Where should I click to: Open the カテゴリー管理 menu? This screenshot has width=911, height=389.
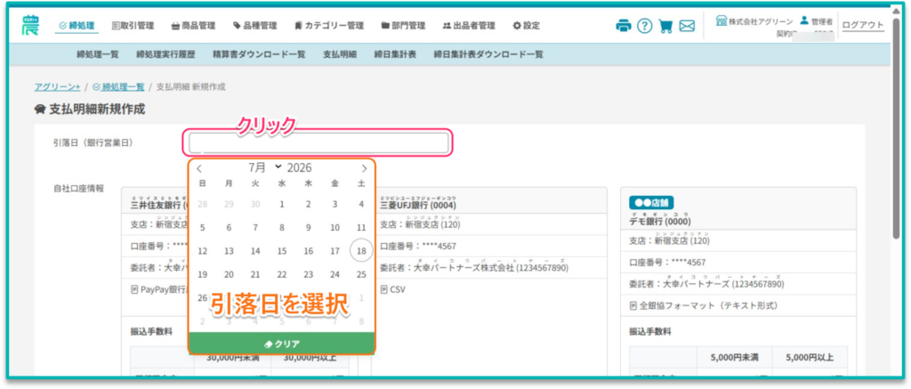[x=329, y=26]
